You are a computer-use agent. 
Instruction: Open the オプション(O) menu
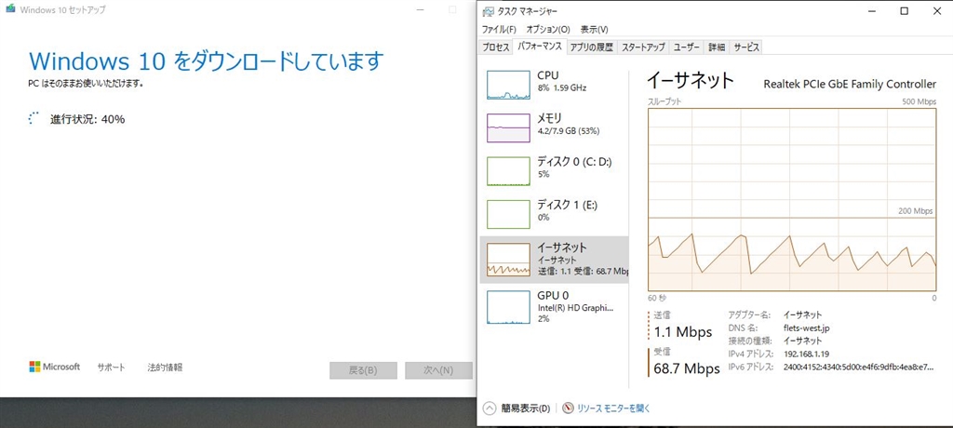click(x=548, y=29)
